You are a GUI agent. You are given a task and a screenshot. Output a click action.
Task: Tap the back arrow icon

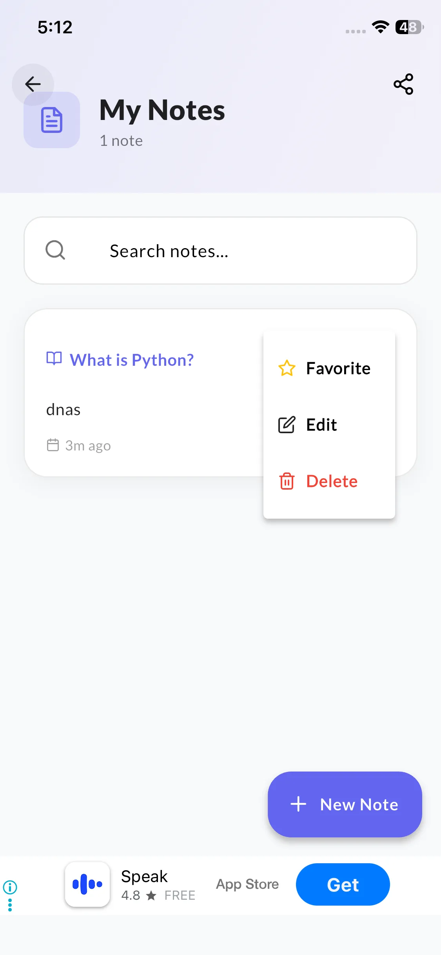pos(33,84)
